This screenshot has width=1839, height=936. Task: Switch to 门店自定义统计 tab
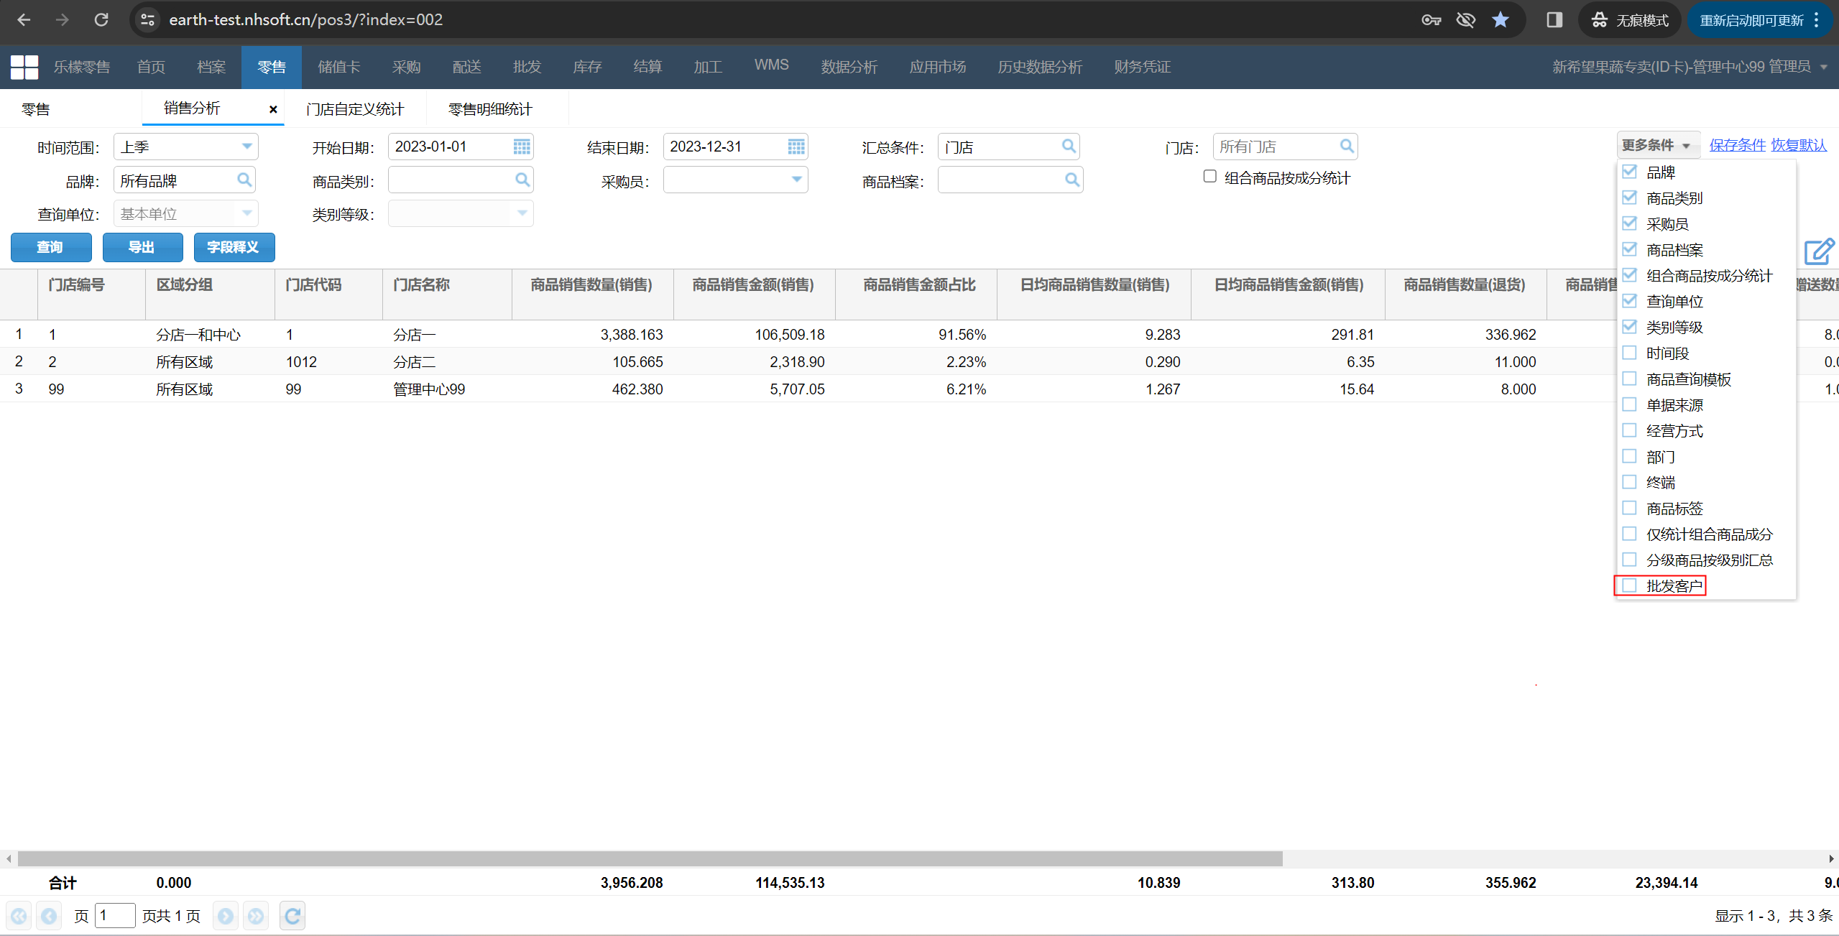(355, 109)
